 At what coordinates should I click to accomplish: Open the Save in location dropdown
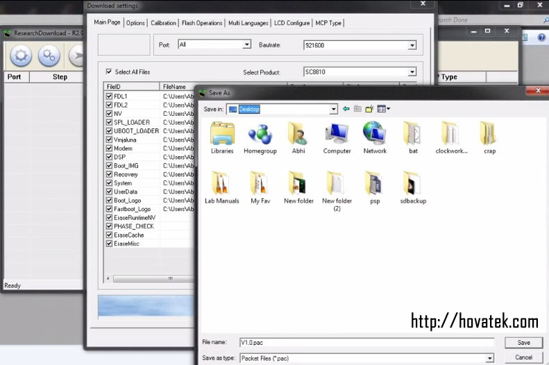pos(334,109)
